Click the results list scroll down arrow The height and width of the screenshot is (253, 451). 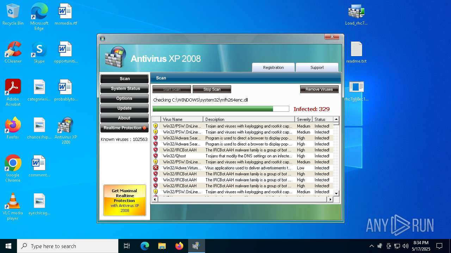coord(336,193)
